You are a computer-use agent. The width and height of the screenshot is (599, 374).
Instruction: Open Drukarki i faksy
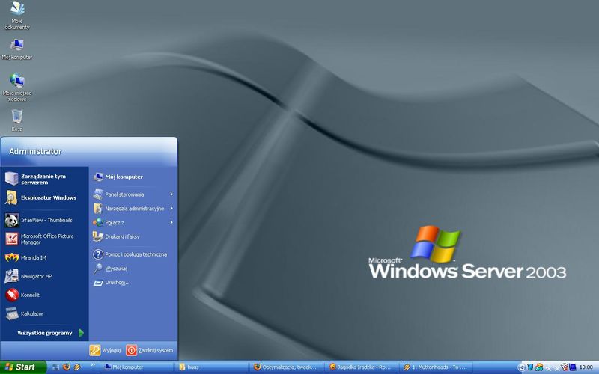(133, 236)
